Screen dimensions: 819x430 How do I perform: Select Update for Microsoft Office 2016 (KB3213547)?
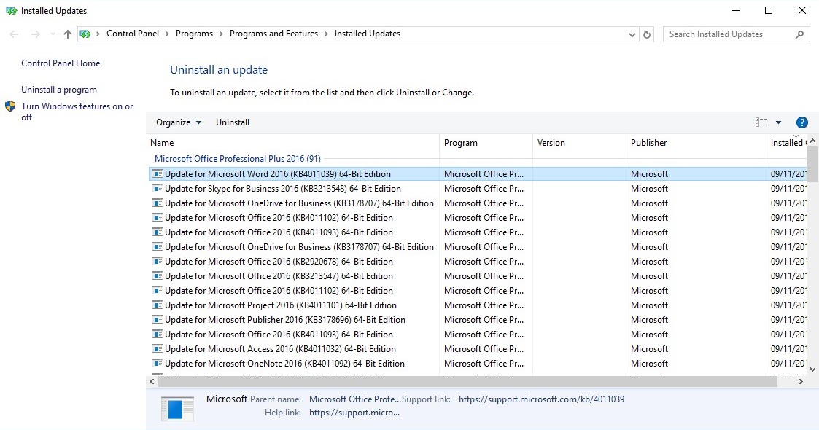pos(279,276)
